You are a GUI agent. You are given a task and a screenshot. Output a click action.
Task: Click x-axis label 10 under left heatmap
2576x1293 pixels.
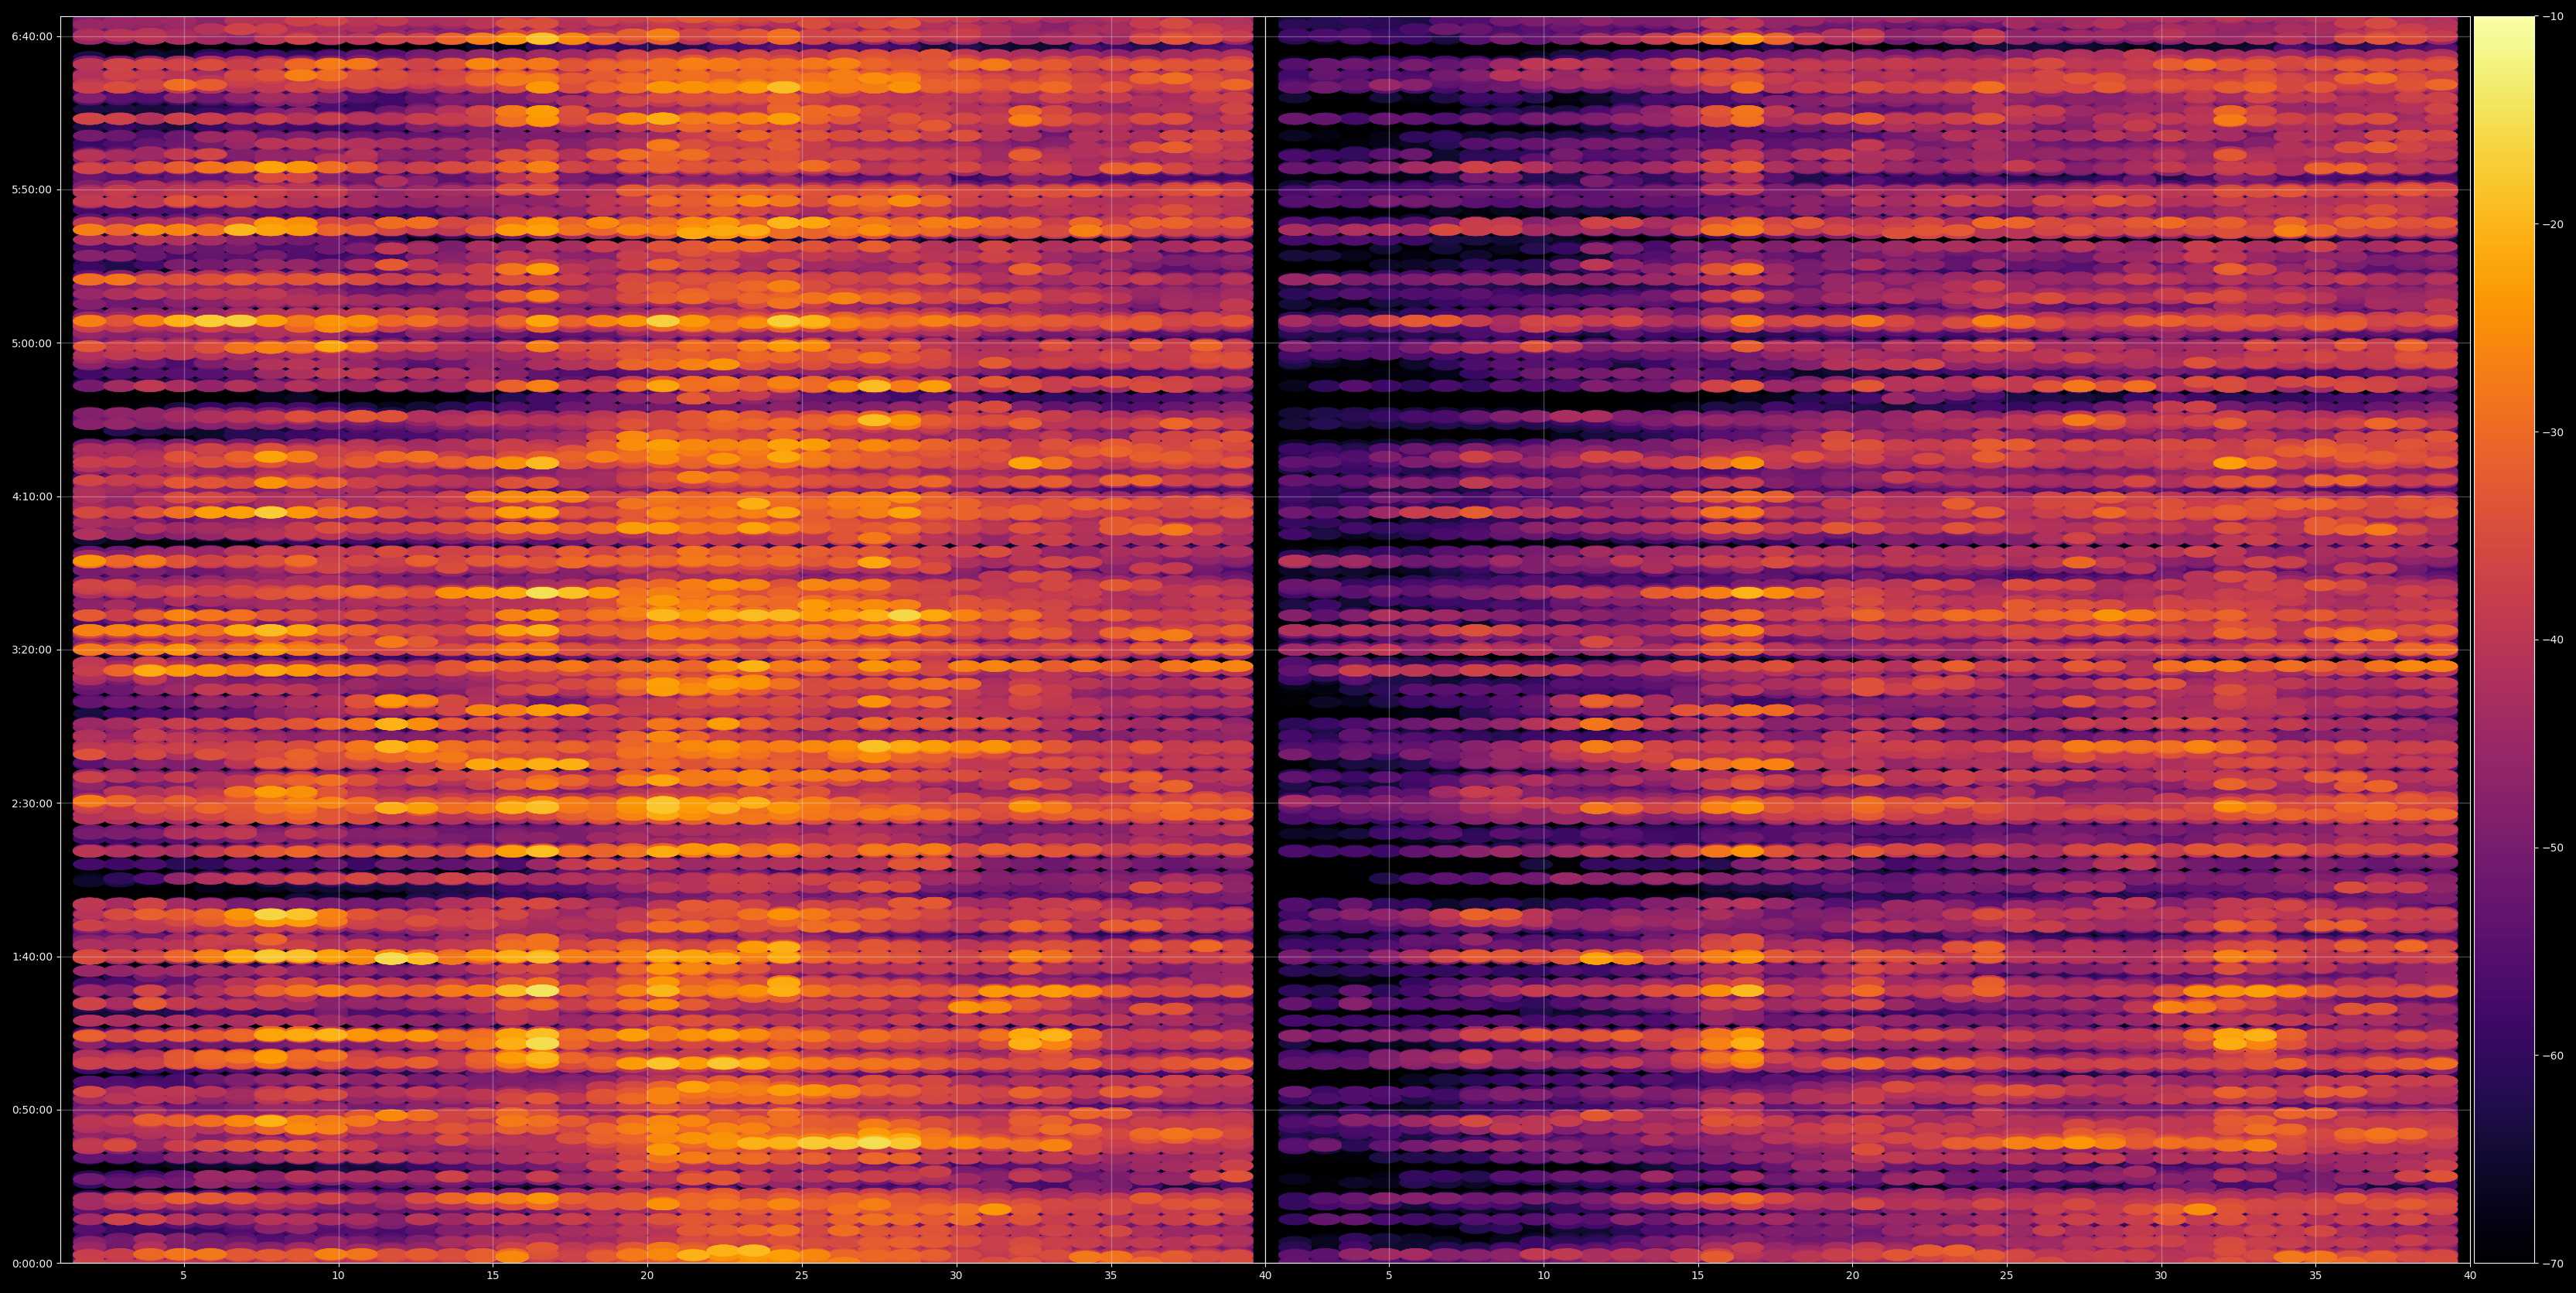pos(338,1276)
